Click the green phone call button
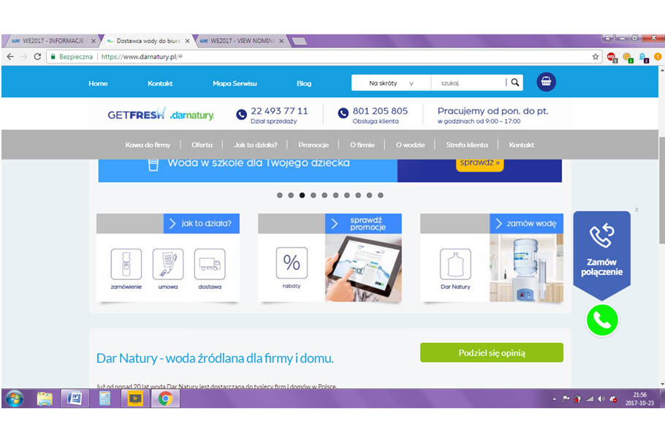Screen dimensions: 665x441 click(602, 320)
